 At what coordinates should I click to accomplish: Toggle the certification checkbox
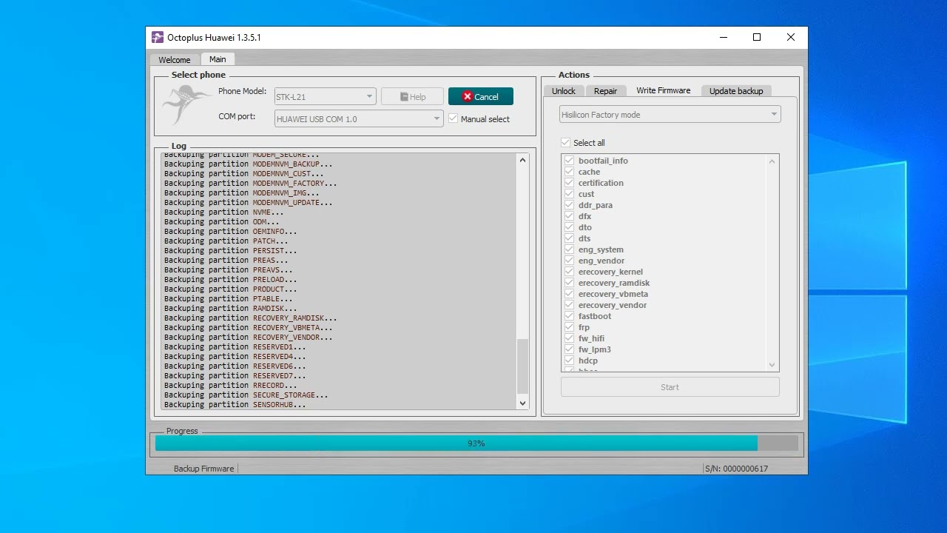[x=569, y=183]
